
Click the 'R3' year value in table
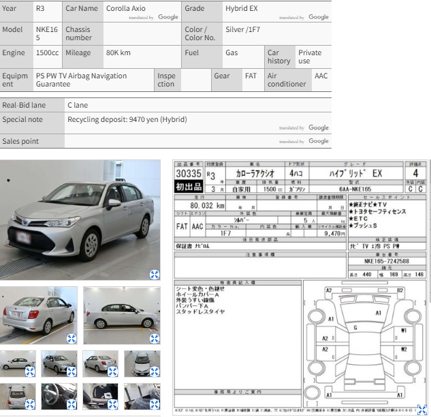[x=40, y=9]
